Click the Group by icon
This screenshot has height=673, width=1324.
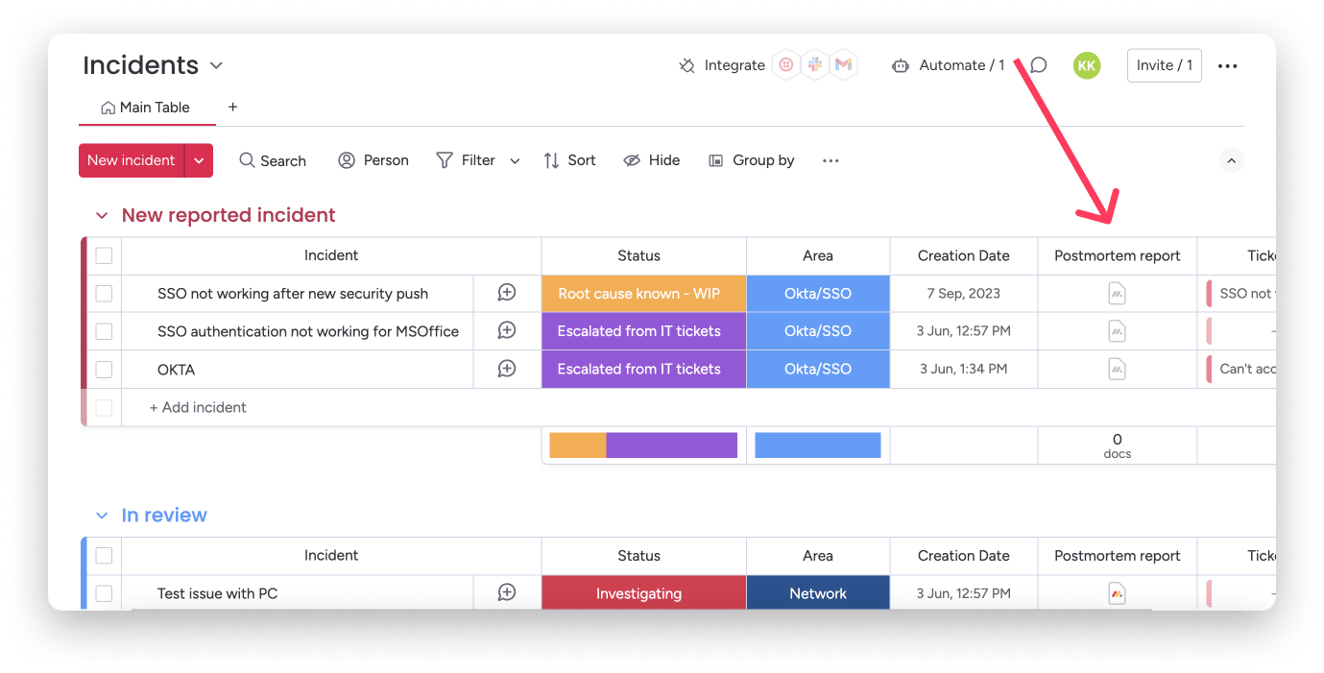[x=715, y=160]
